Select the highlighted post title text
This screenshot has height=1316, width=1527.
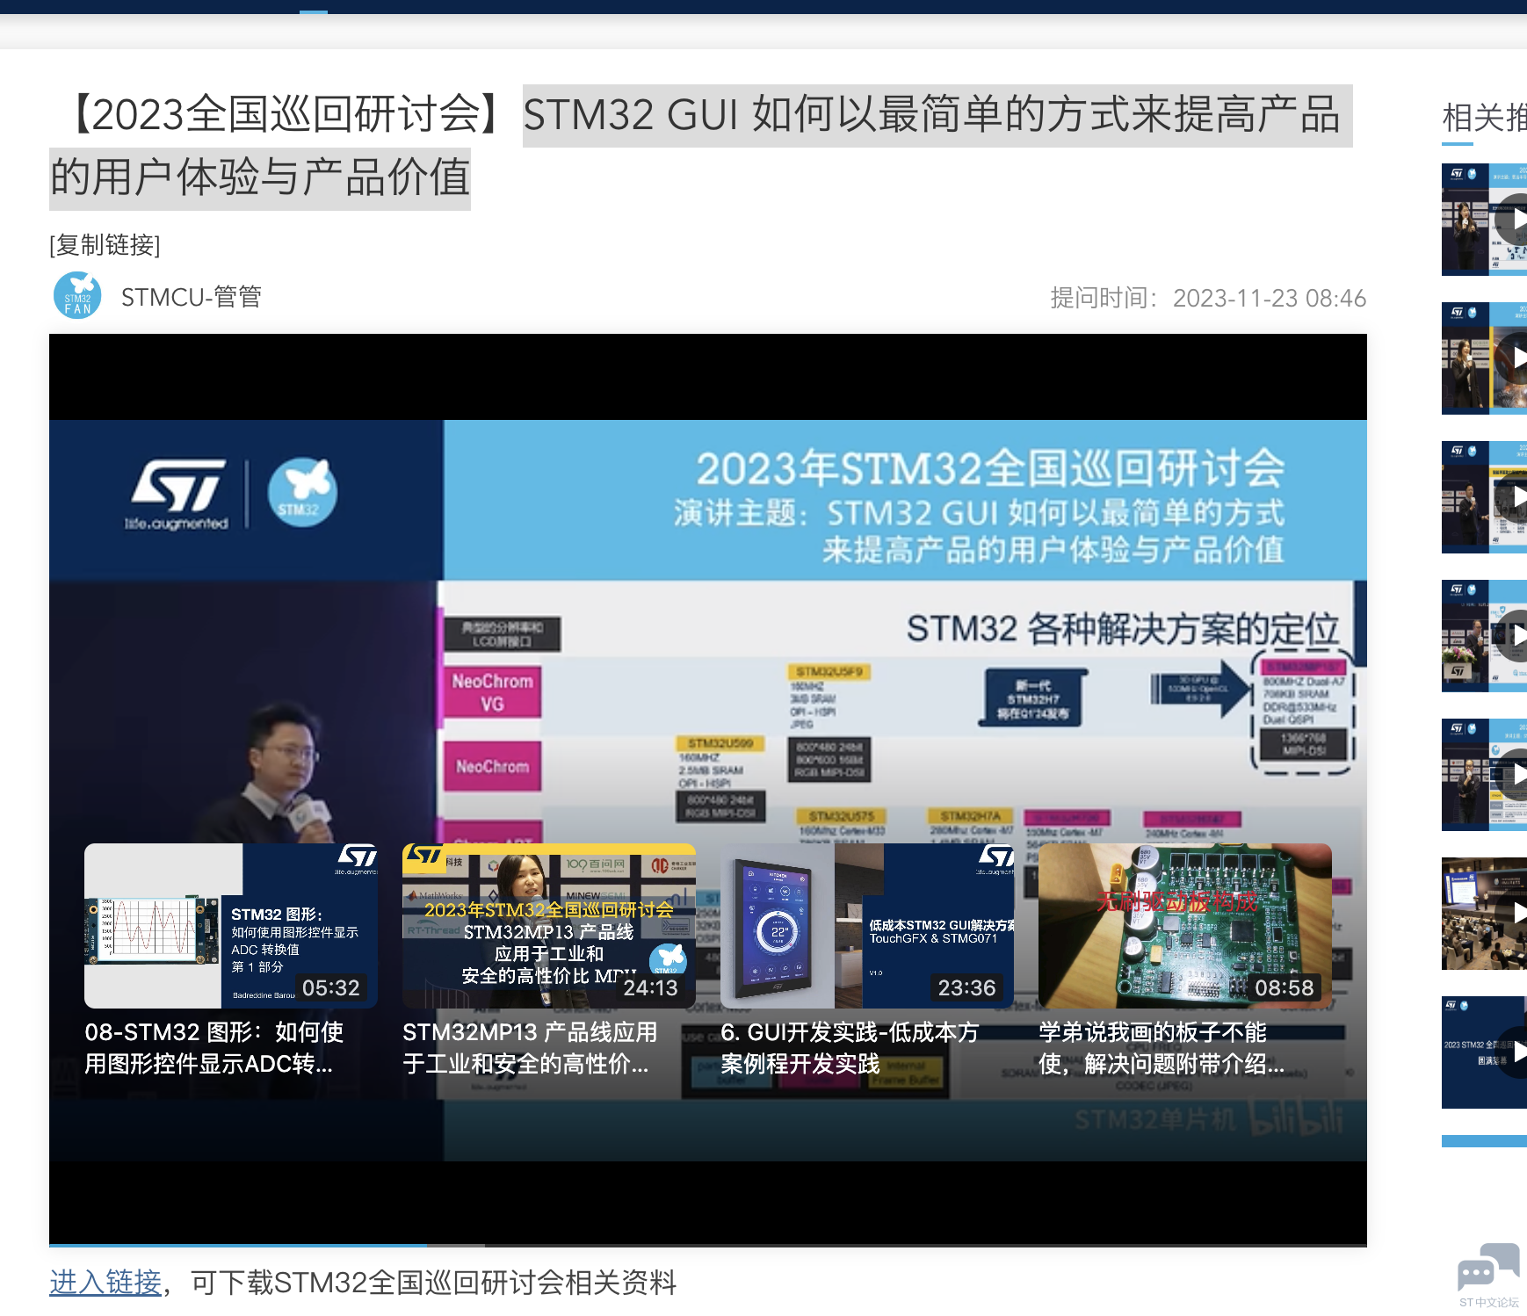701,147
